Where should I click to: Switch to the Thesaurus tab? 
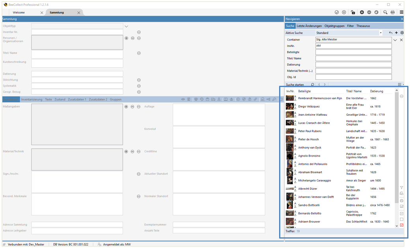(363, 26)
